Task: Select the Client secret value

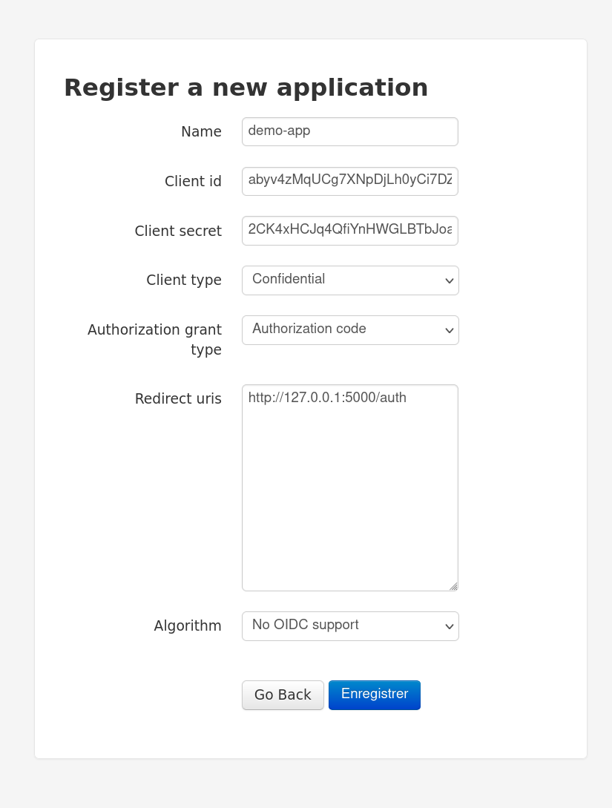Action: (349, 231)
